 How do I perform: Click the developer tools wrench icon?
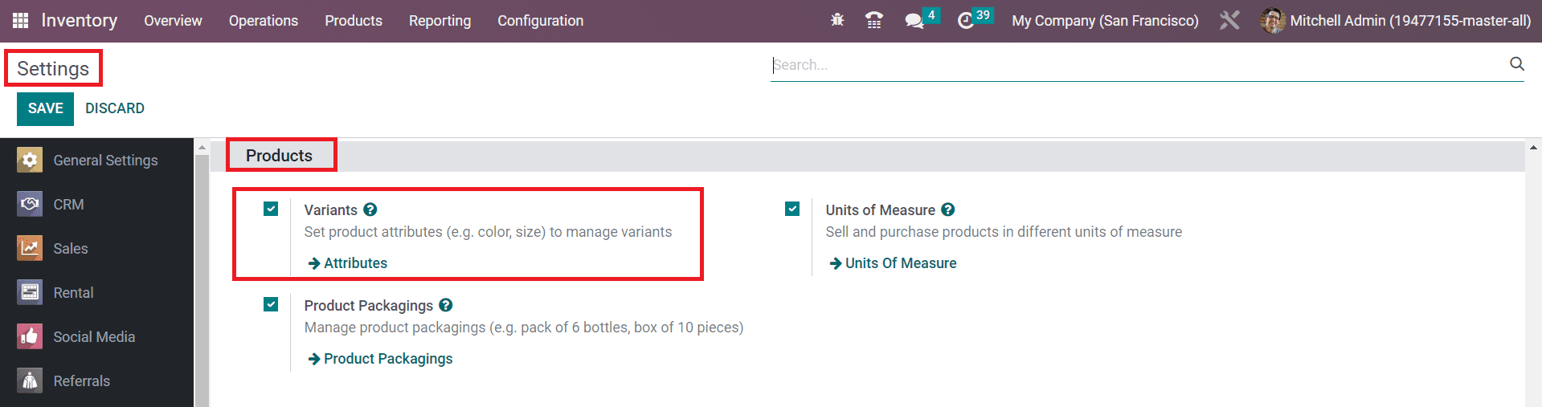coord(1229,20)
